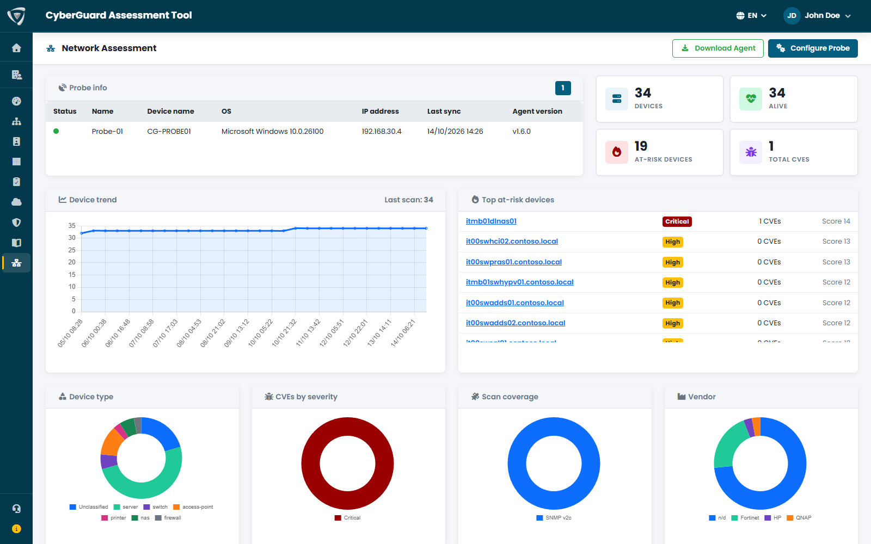The image size is (871, 544).
Task: Open the it00swadds02.contoso.local device link
Action: [x=516, y=323]
